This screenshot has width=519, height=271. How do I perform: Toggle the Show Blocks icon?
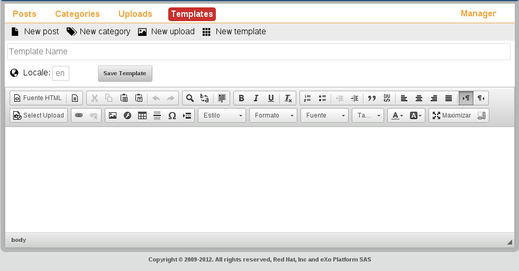tap(481, 115)
